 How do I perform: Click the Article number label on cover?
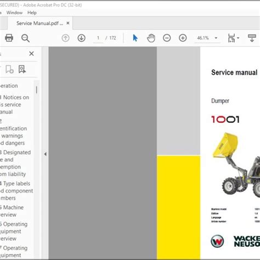[x=219, y=222]
